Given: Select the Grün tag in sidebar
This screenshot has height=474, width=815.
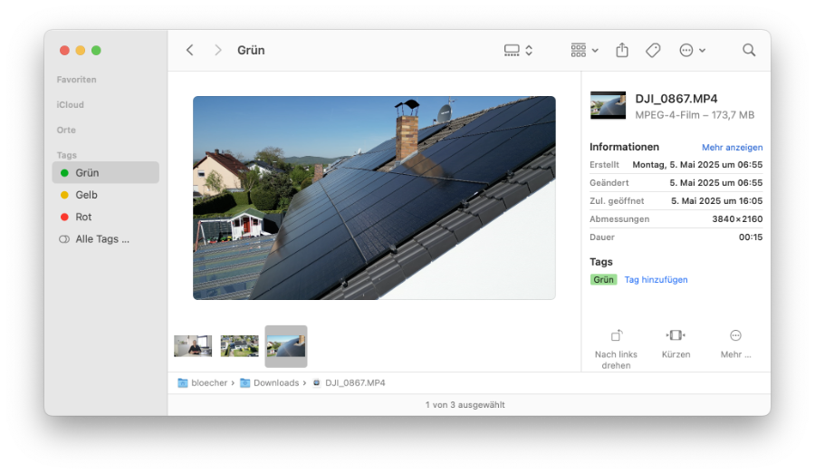Looking at the screenshot, I should [x=106, y=173].
